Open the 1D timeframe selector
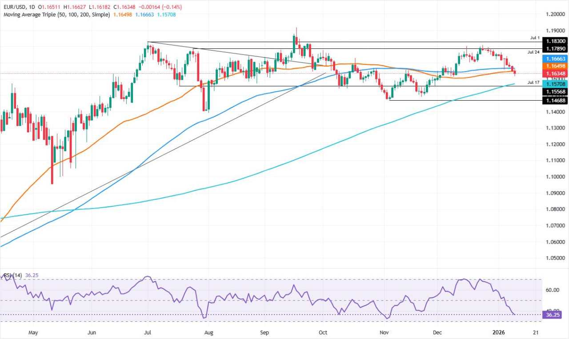The height and width of the screenshot is (339, 569). pos(32,7)
